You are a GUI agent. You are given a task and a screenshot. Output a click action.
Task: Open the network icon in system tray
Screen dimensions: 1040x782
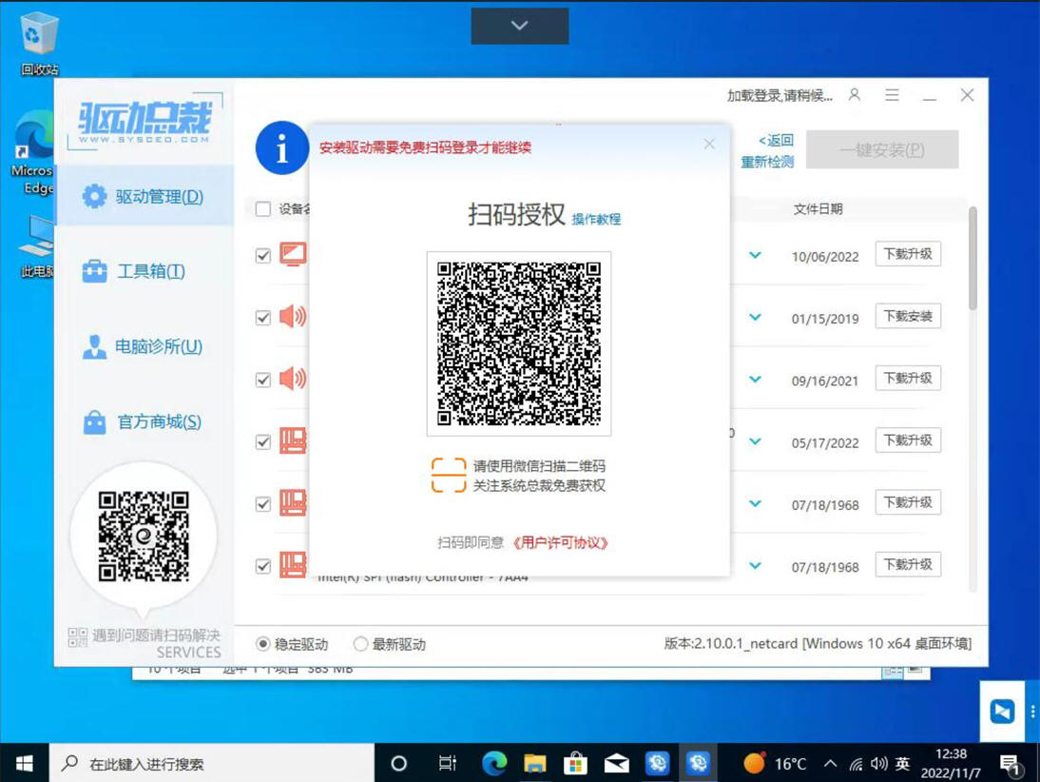(x=857, y=764)
